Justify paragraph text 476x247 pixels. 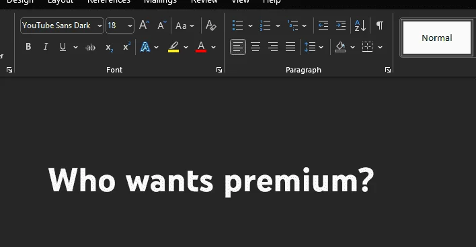pos(290,47)
